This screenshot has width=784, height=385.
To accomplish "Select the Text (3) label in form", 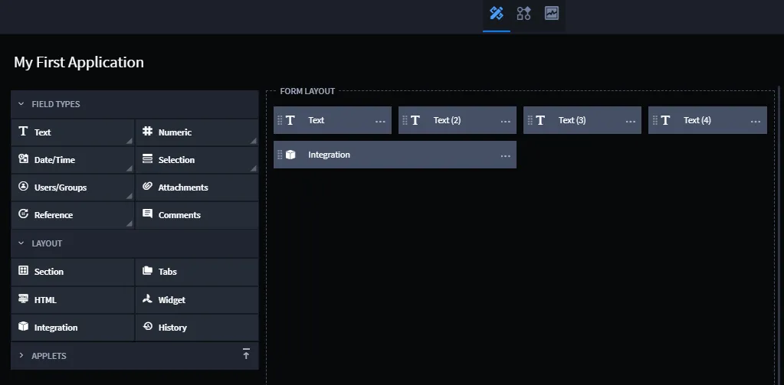I will point(572,120).
